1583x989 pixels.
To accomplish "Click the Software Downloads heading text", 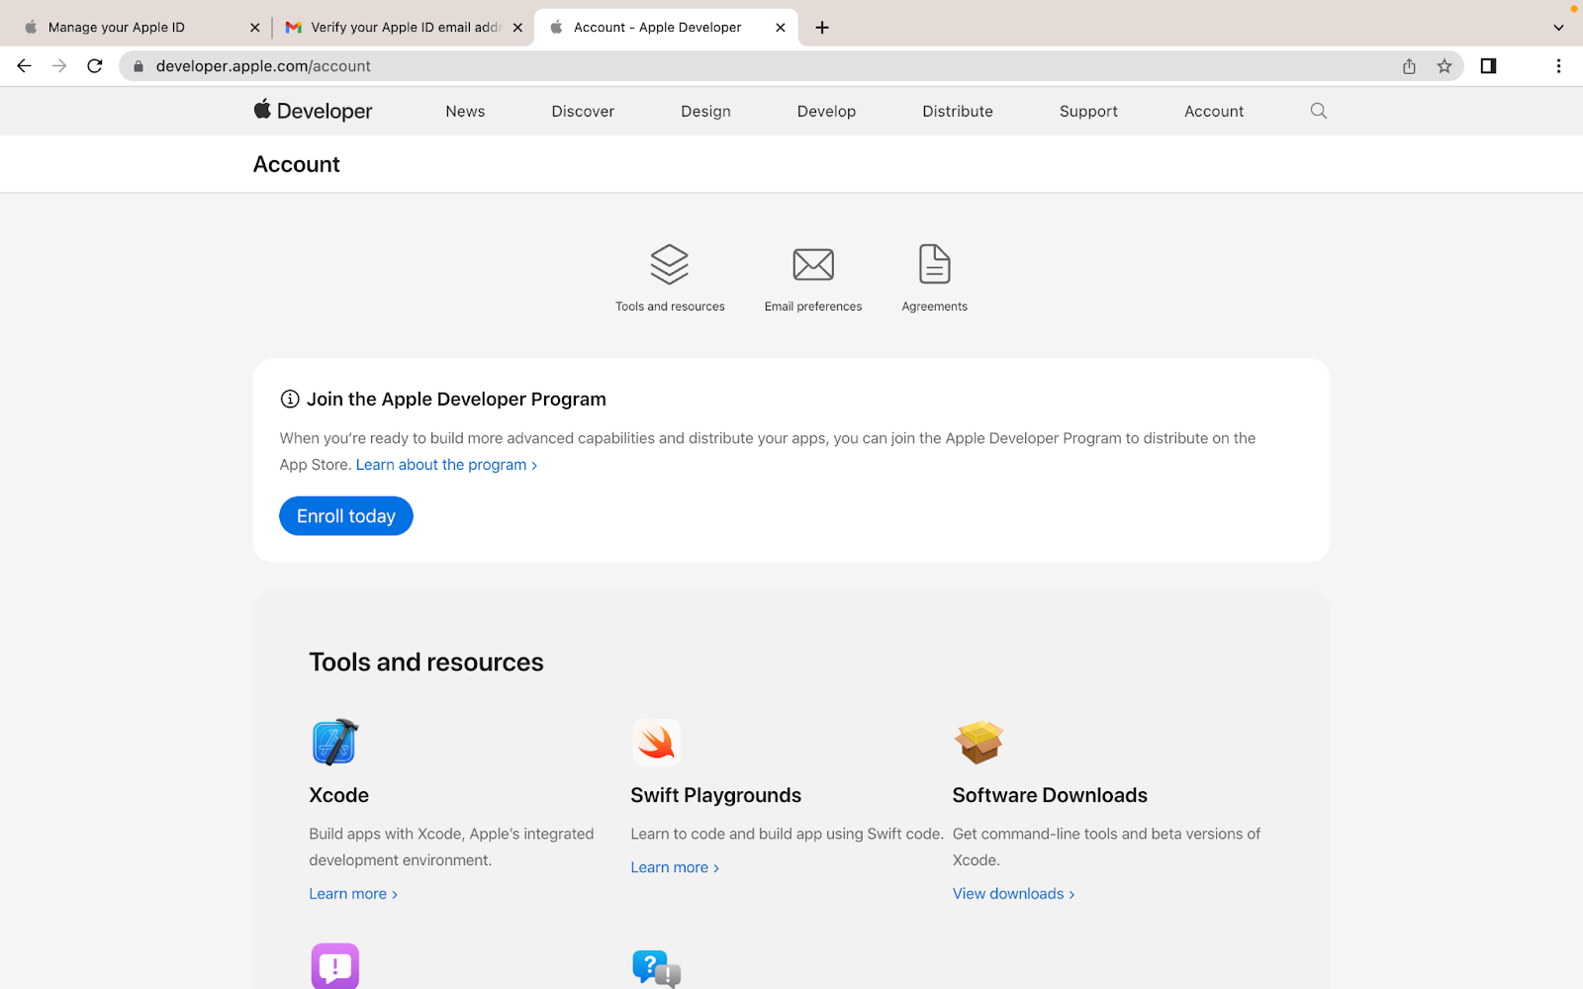I will tap(1050, 795).
